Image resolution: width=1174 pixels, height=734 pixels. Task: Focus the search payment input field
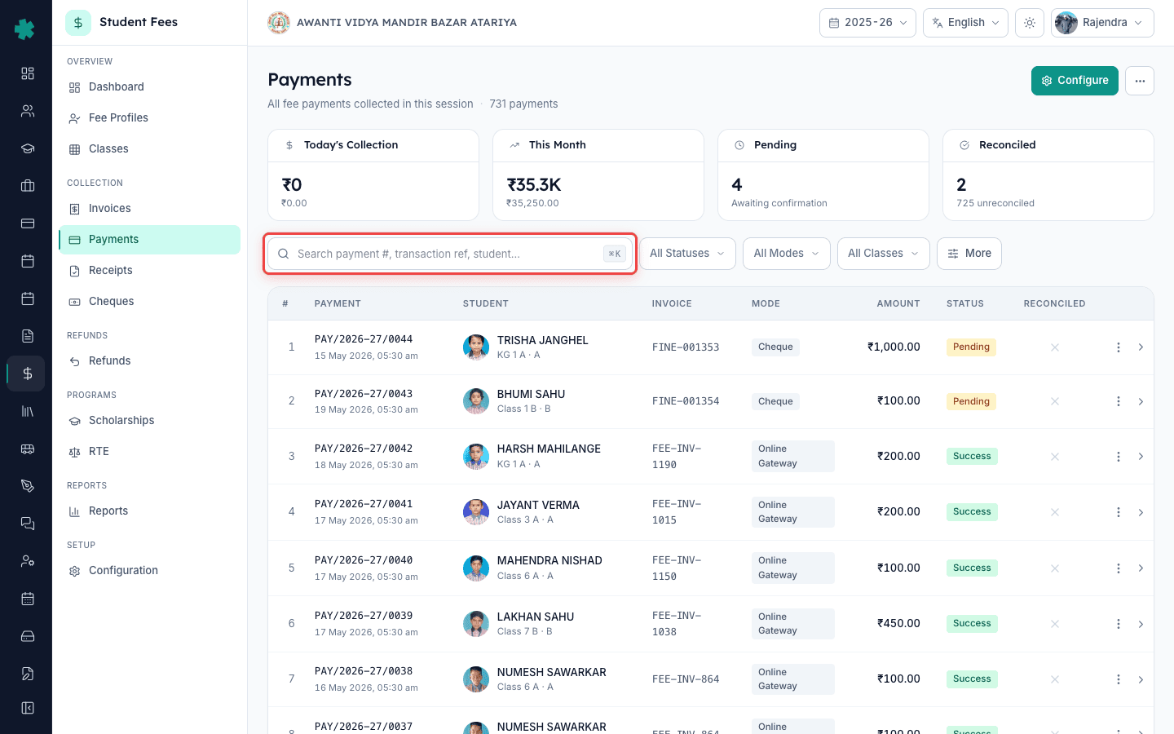(x=450, y=254)
